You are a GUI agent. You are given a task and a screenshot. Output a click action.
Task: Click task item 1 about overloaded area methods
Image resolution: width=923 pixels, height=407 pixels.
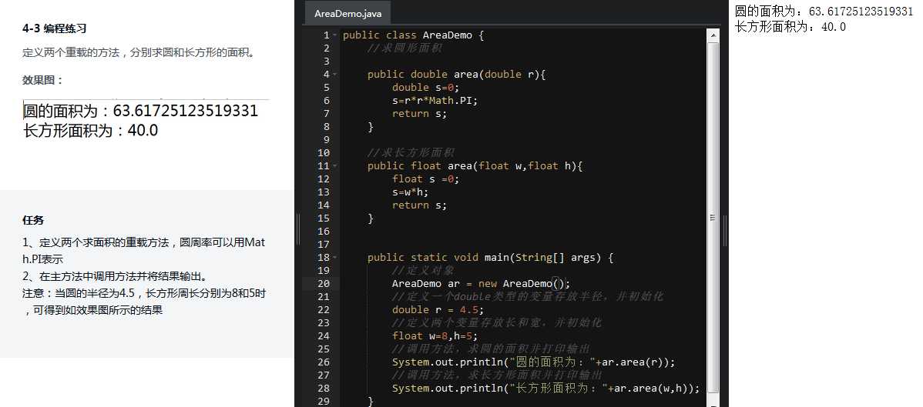pyautogui.click(x=143, y=251)
